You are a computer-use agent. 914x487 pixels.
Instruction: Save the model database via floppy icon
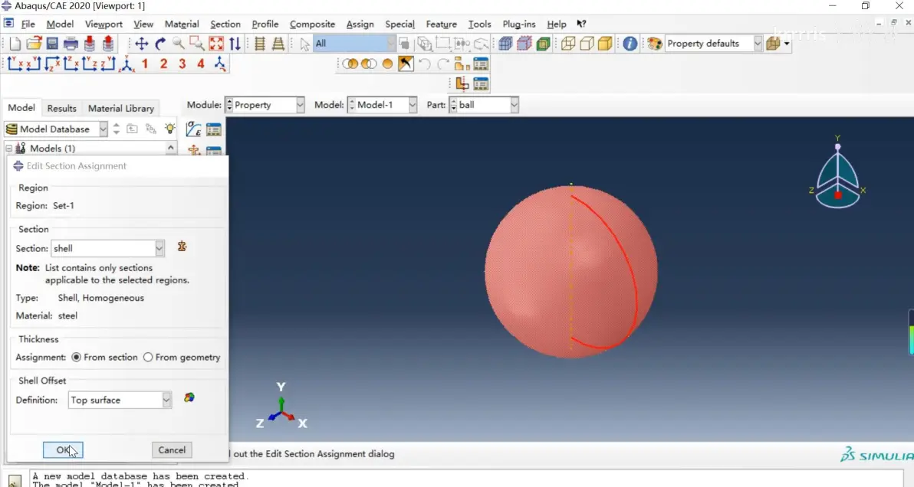click(52, 44)
